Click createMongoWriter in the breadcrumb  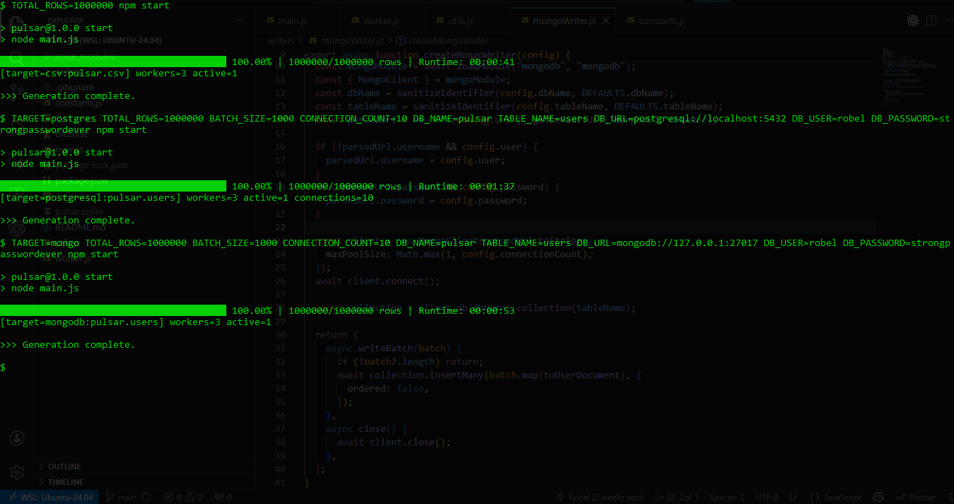(443, 41)
